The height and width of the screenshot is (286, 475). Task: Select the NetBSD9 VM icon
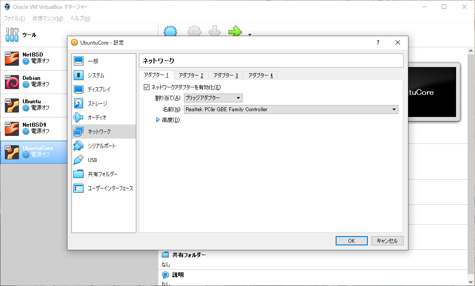pyautogui.click(x=12, y=128)
